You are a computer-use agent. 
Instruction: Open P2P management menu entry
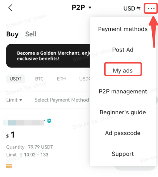tap(123, 91)
